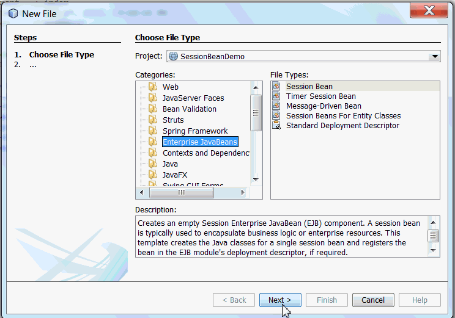Click categories list scroll down arrow
This screenshot has width=455, height=318.
pyautogui.click(x=256, y=179)
